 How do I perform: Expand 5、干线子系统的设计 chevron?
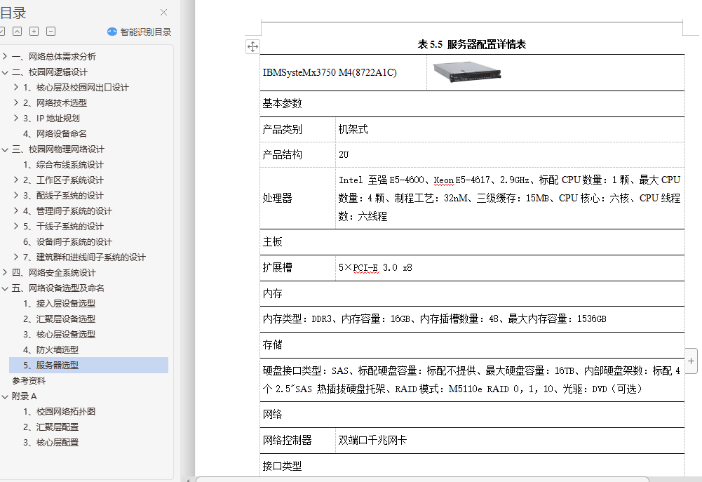tap(16, 226)
